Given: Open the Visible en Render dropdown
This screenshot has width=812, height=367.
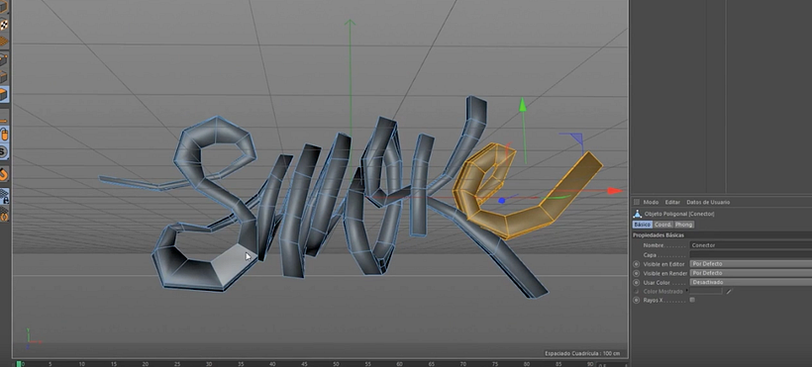Looking at the screenshot, I should pos(751,273).
